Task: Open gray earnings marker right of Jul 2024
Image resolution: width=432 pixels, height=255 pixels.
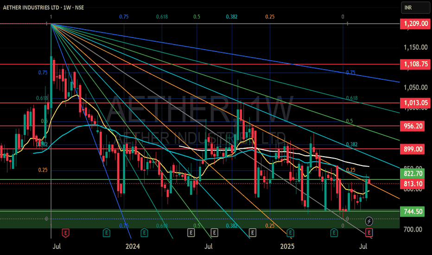Action: coord(214,233)
